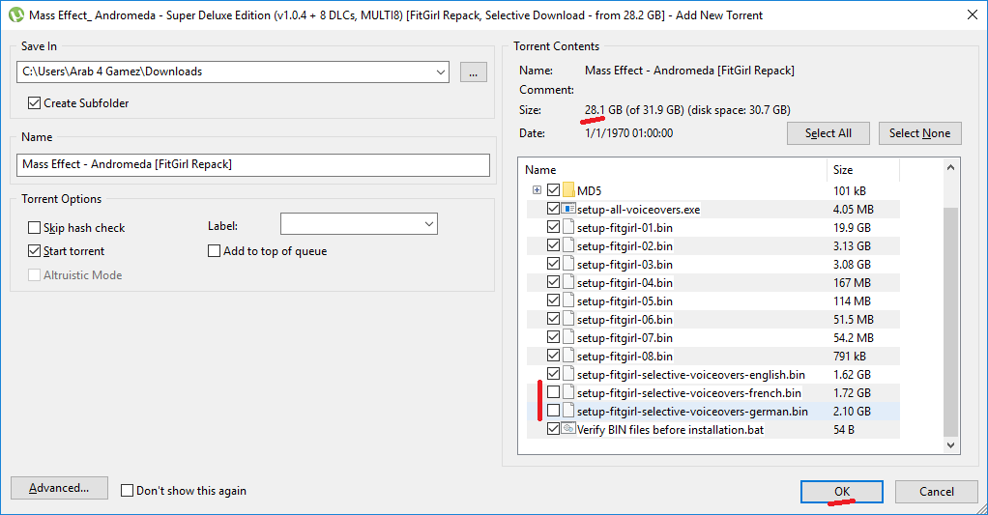Cancel adding the torrent

937,492
